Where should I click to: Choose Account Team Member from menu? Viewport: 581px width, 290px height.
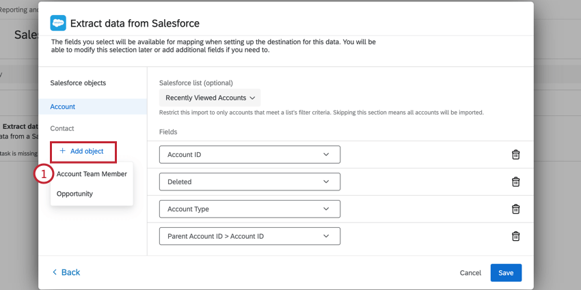pos(92,174)
